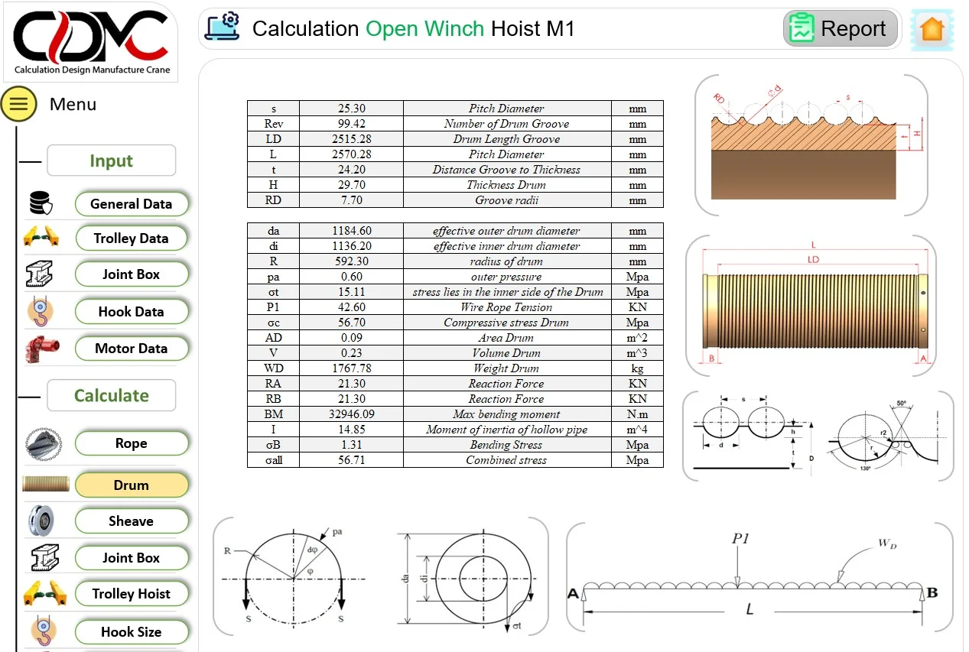Click the sheave wheel icon
The width and height of the screenshot is (969, 652).
[x=41, y=521]
